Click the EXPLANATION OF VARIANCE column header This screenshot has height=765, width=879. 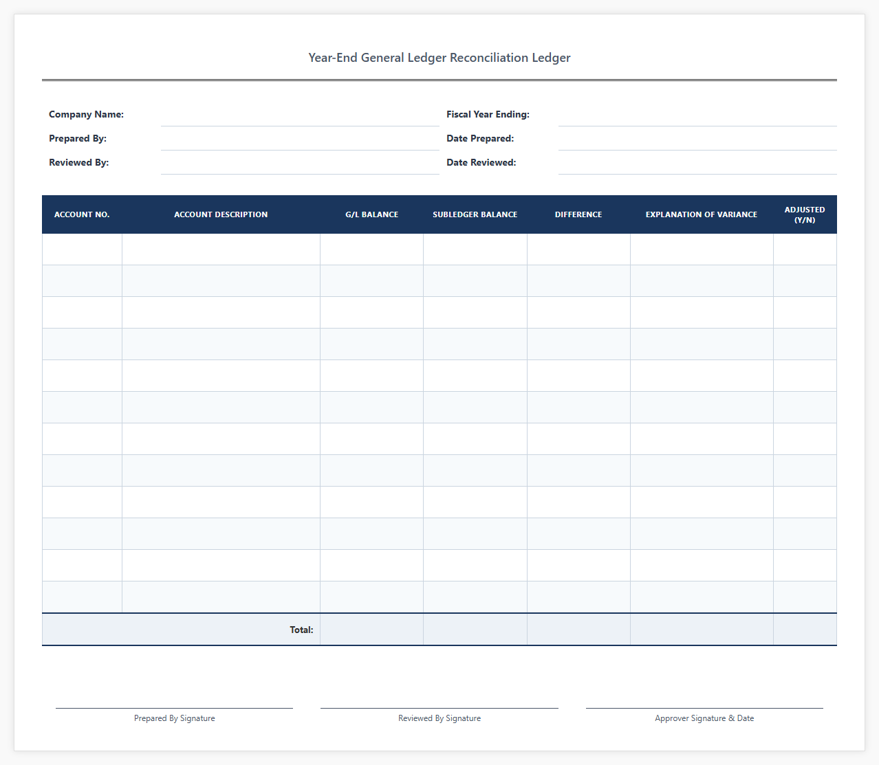(x=702, y=214)
